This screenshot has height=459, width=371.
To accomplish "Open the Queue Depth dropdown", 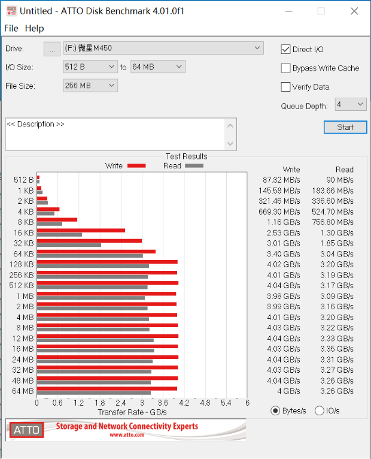I will 351,104.
